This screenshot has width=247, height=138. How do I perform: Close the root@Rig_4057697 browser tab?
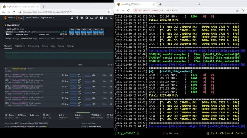(154, 5)
